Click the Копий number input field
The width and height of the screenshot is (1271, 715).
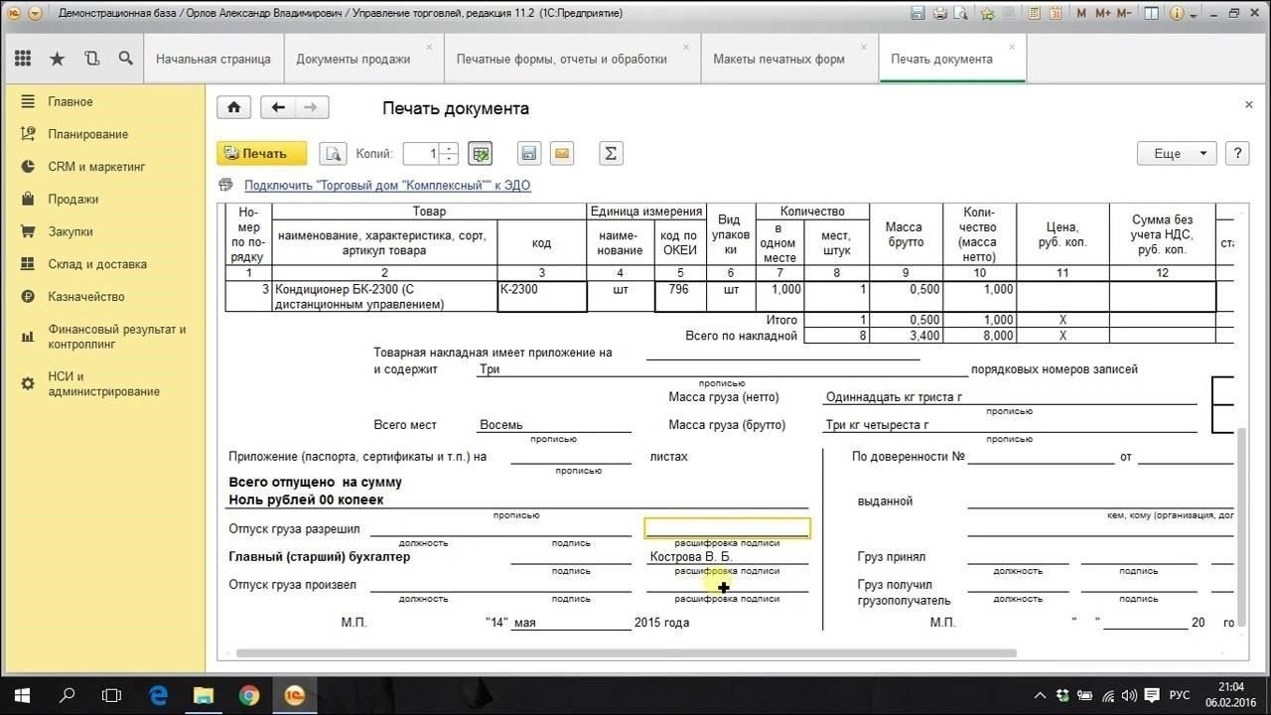(x=422, y=154)
